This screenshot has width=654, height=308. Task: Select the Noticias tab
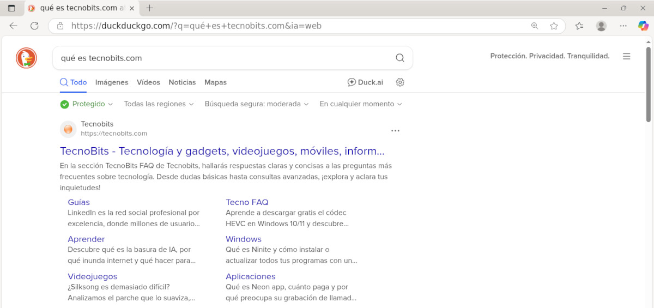(x=182, y=82)
